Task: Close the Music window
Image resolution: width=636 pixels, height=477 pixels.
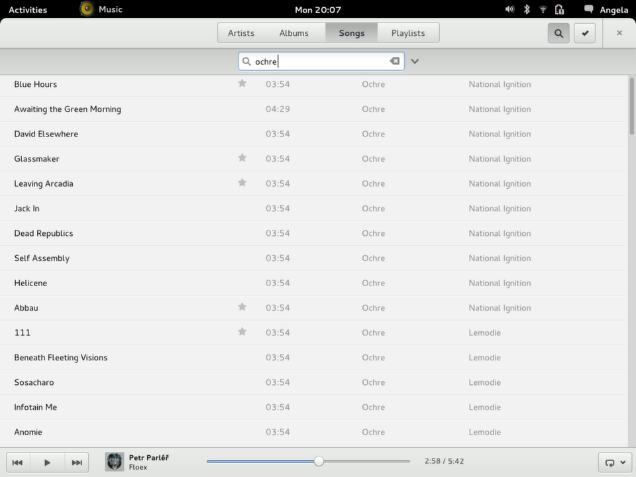Action: pyautogui.click(x=619, y=33)
